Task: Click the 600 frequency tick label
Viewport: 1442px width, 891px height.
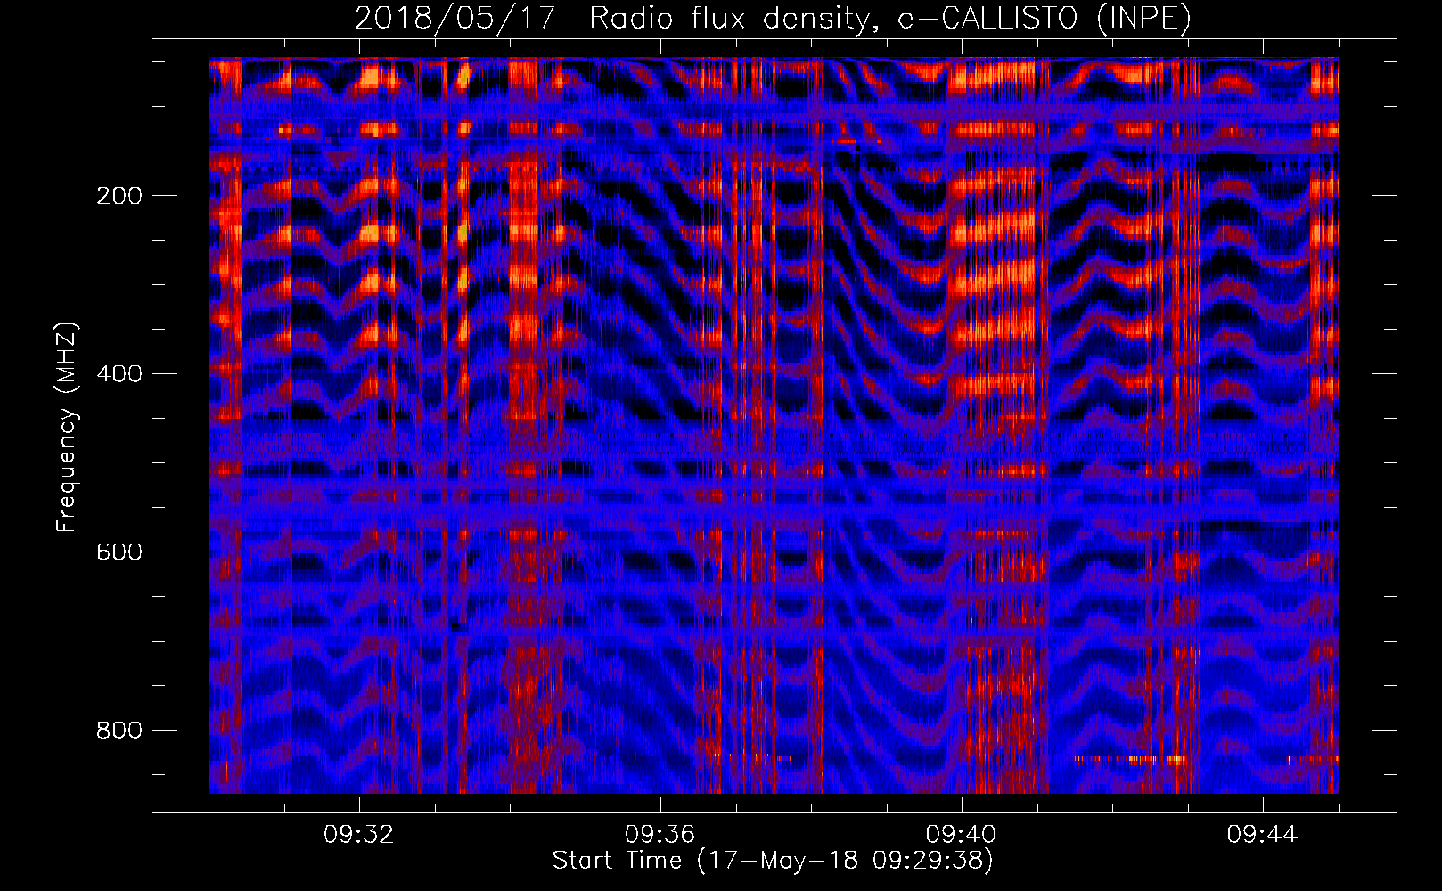Action: click(119, 552)
